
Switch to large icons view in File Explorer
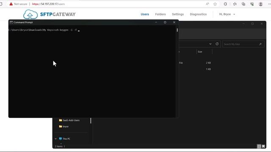(263, 147)
